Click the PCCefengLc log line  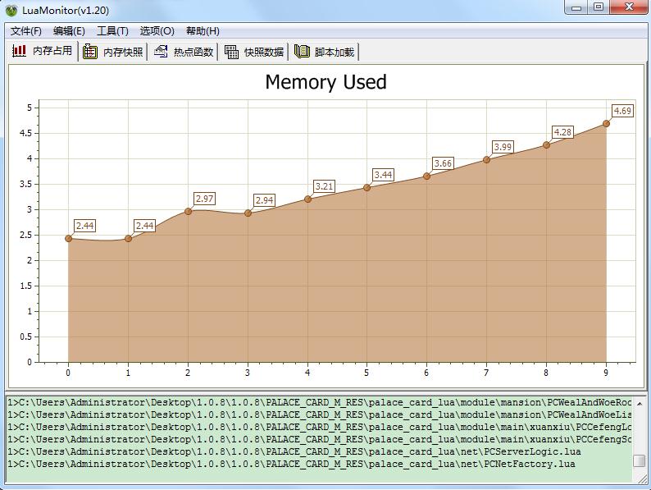(x=320, y=428)
